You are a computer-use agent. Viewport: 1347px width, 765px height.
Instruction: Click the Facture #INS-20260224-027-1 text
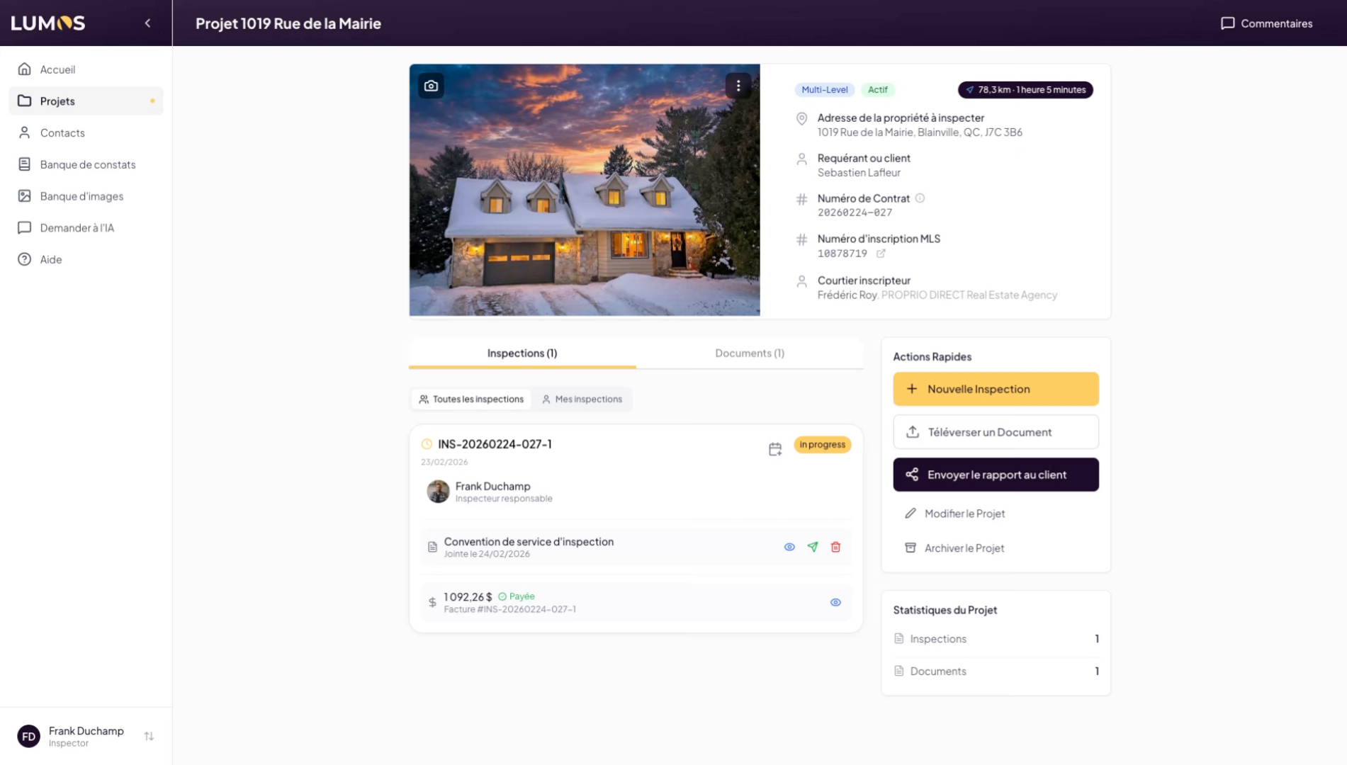tap(510, 610)
